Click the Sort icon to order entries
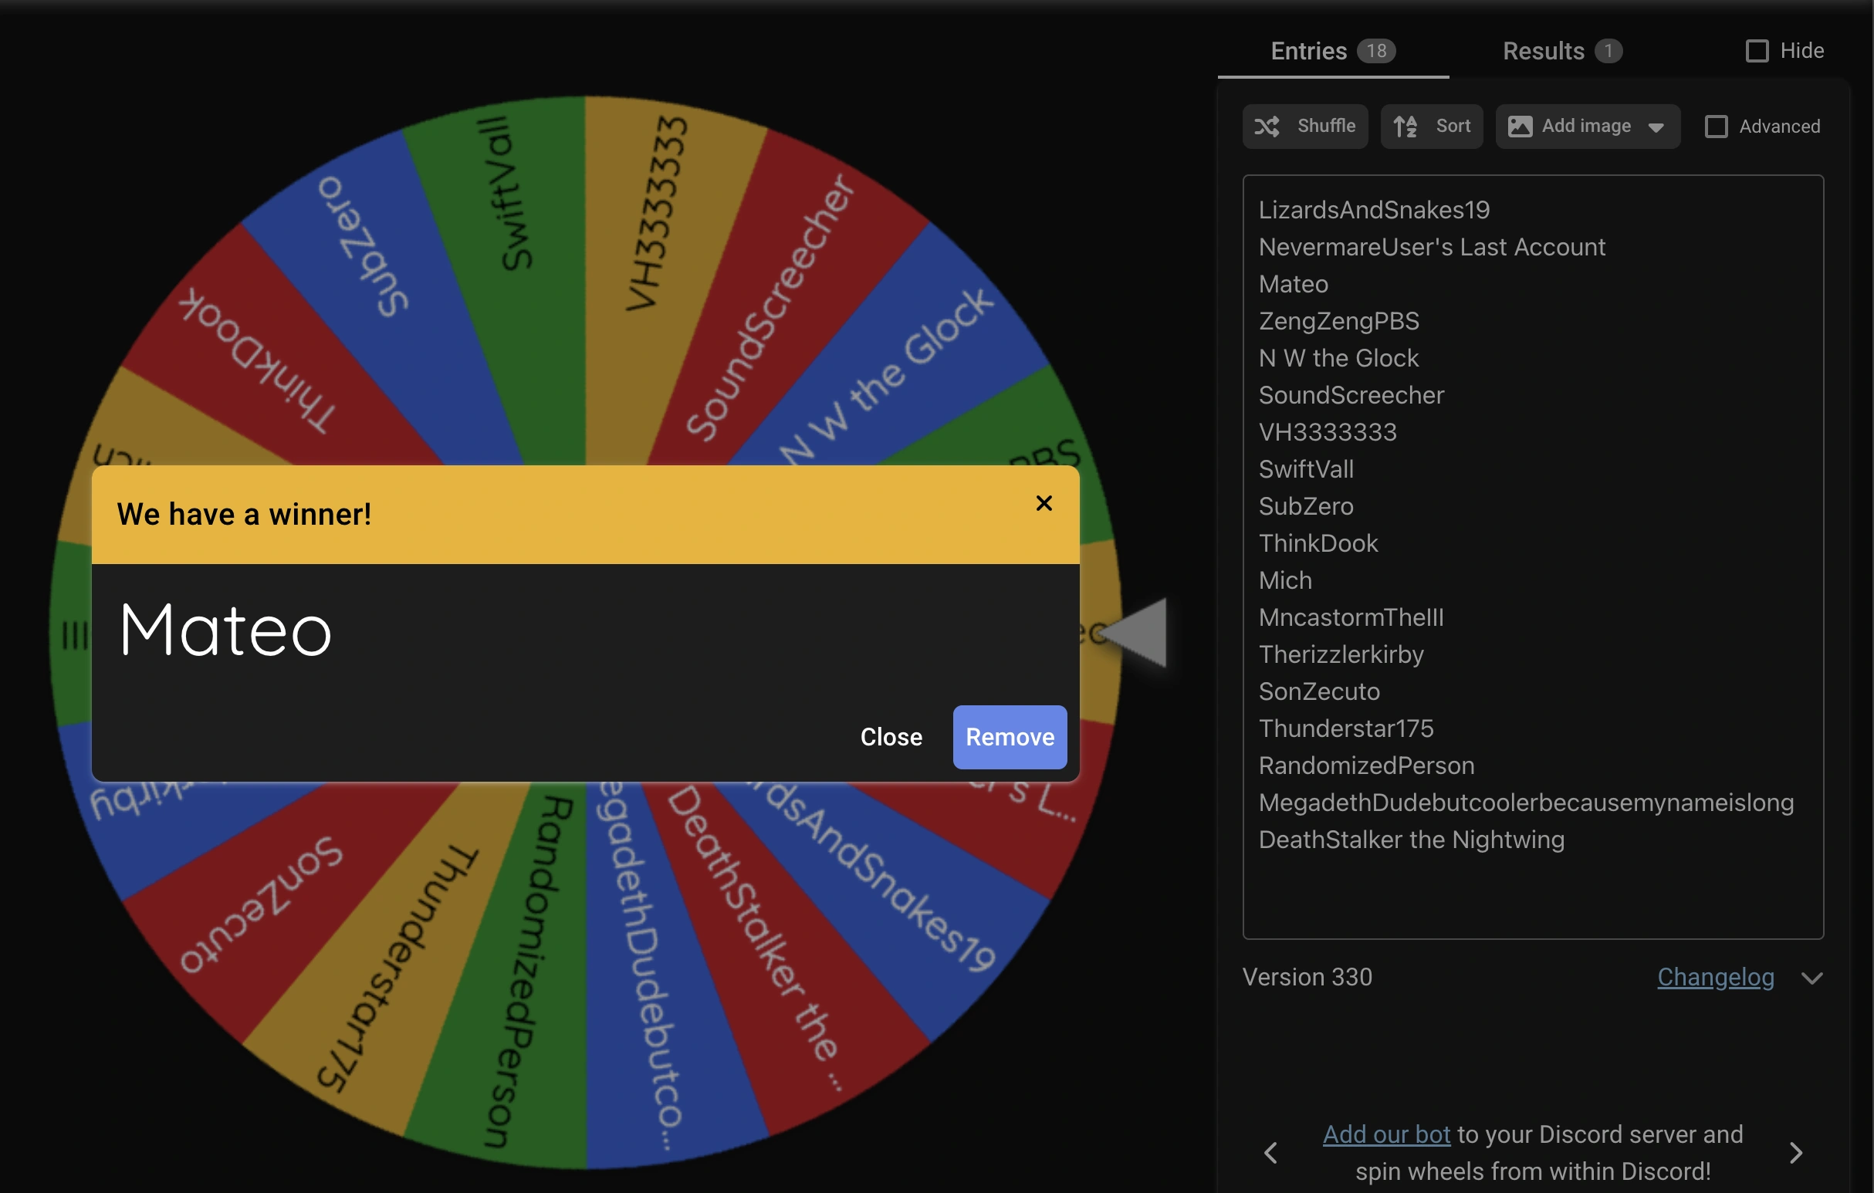Image resolution: width=1874 pixels, height=1193 pixels. click(x=1405, y=126)
